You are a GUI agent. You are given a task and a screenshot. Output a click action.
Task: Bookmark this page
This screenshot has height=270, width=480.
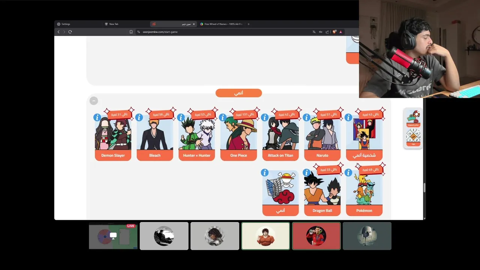131,32
